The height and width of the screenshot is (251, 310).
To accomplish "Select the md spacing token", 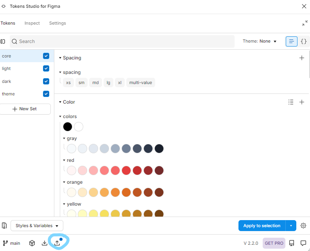I will tap(95, 82).
